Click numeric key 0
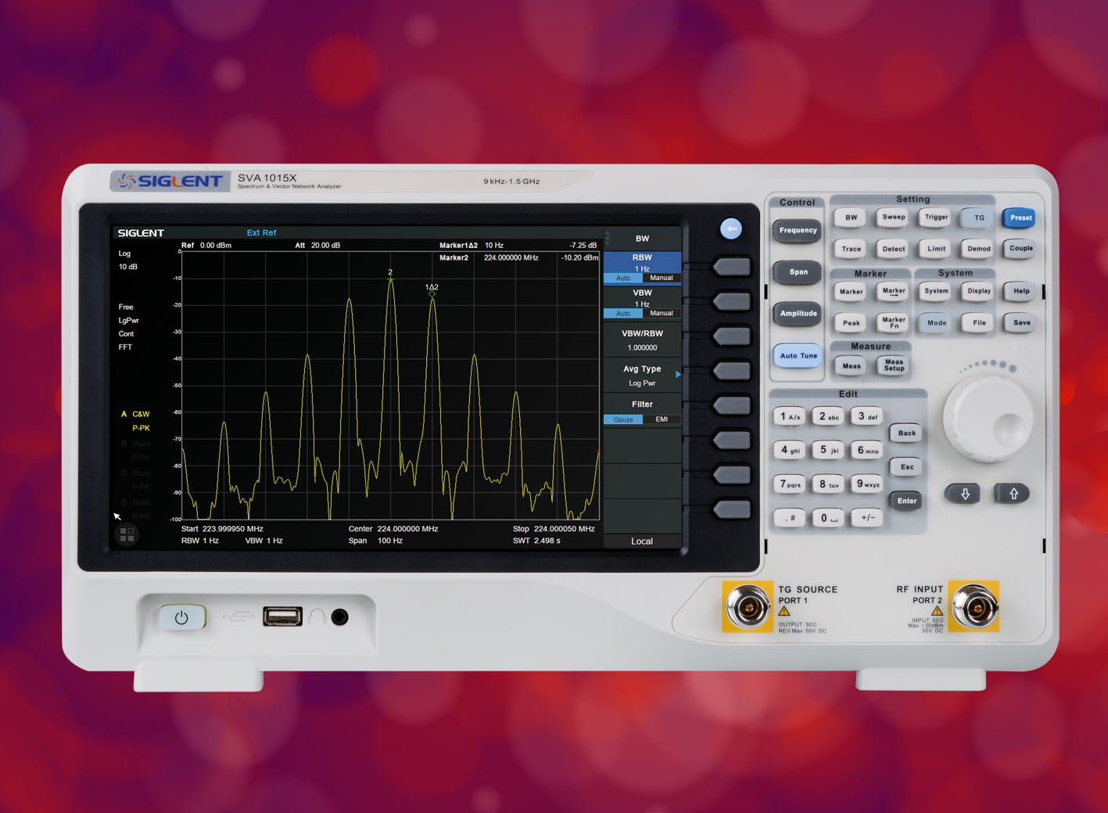 tap(828, 518)
